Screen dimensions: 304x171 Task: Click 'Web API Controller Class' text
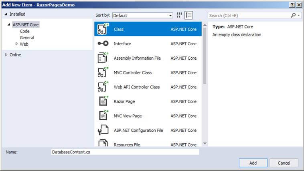tap(137, 87)
